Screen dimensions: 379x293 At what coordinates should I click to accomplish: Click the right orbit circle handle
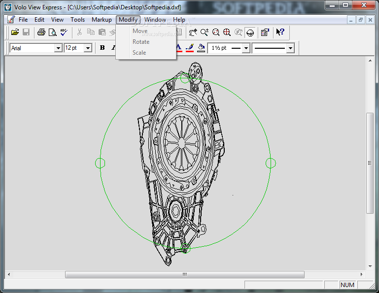tap(271, 163)
